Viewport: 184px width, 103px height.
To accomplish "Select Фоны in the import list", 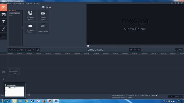I will tap(11, 15).
